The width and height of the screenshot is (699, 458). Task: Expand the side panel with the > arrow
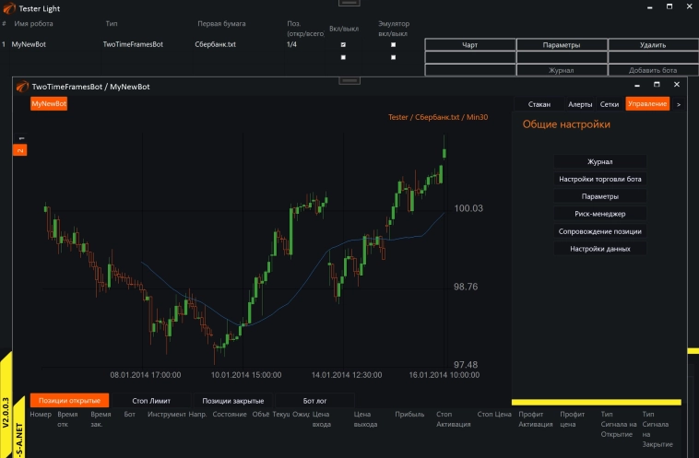pos(679,104)
